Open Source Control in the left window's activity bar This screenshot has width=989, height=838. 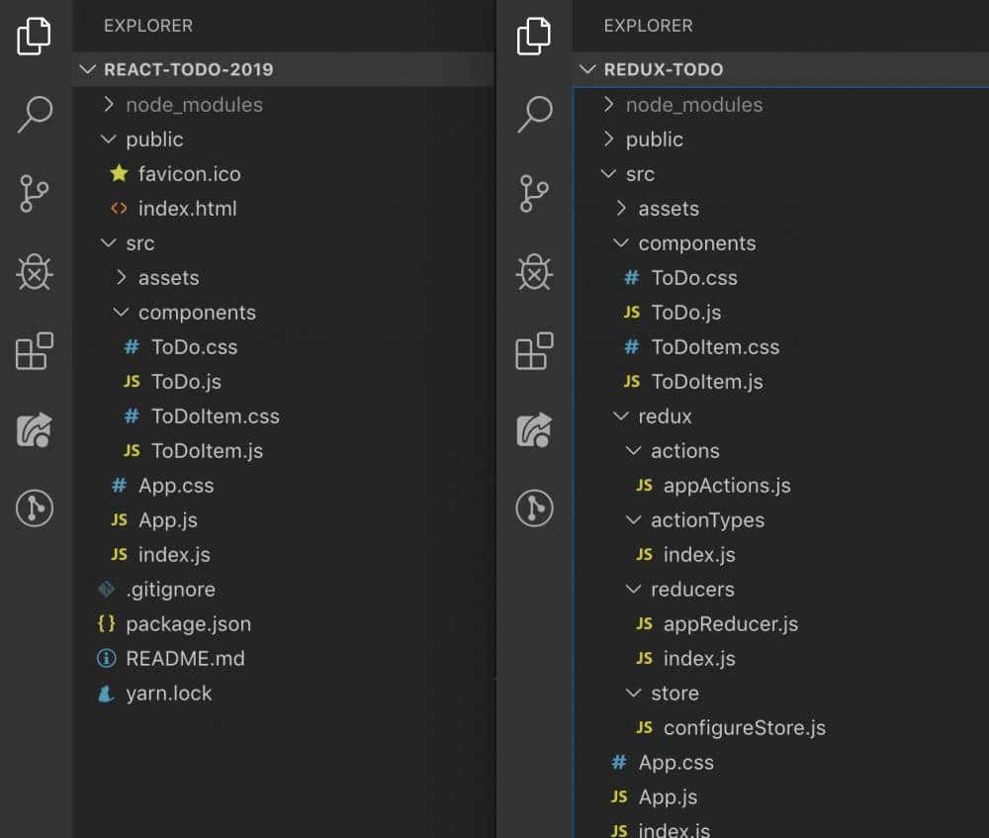coord(35,194)
